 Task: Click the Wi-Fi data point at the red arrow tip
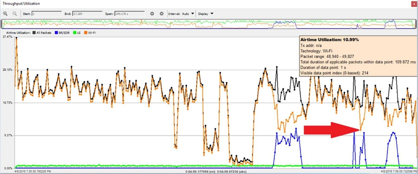click(x=360, y=130)
